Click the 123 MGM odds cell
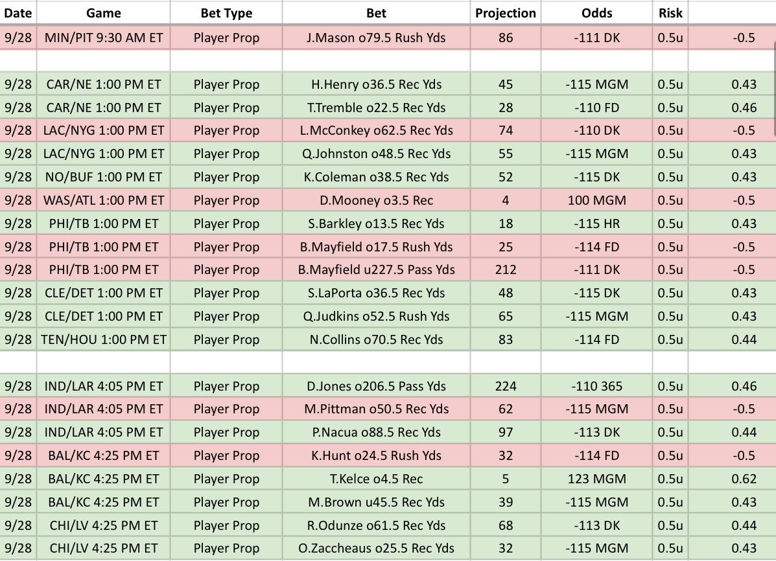 (x=596, y=479)
